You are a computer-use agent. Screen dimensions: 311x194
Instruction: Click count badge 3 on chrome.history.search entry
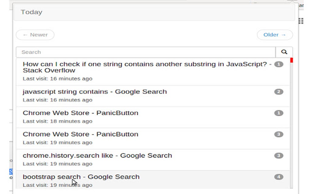279,156
